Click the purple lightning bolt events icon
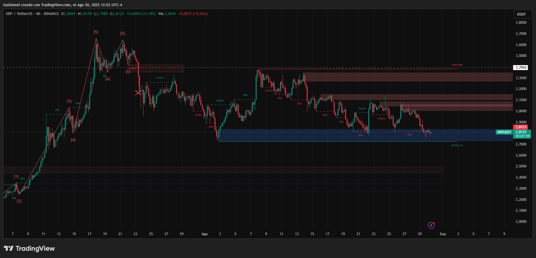 431,225
